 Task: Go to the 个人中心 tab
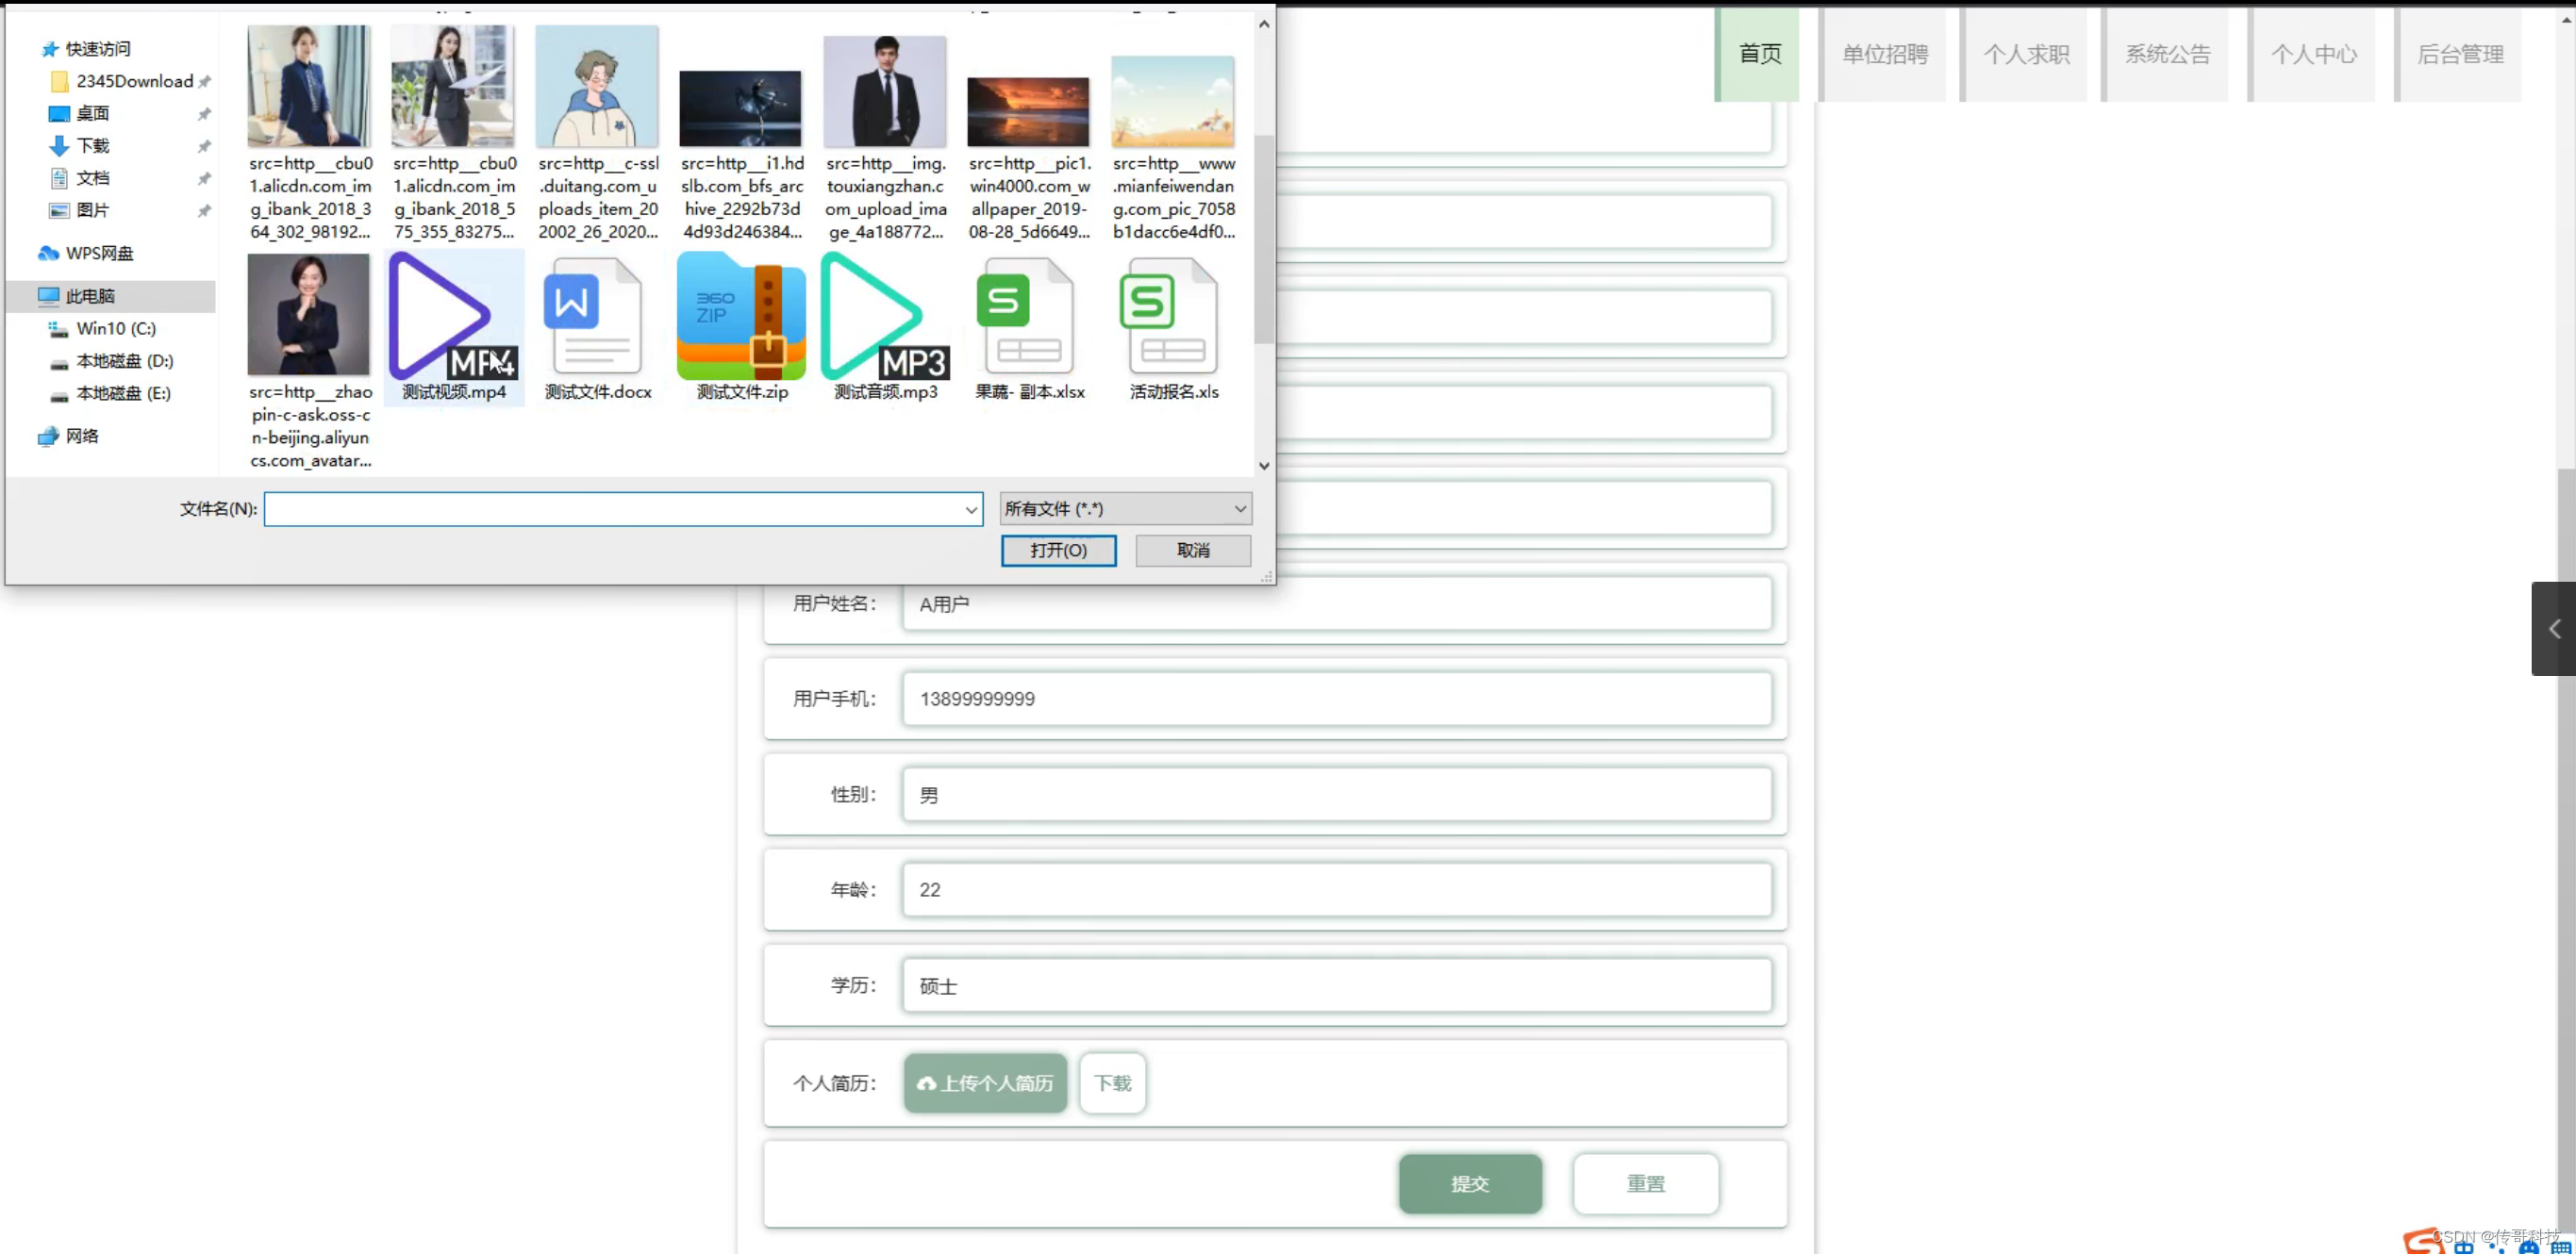pos(2312,54)
